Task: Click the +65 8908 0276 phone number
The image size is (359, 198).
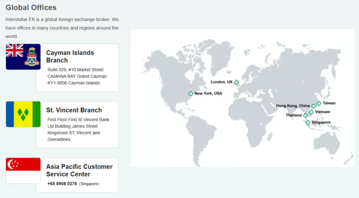Action: [62, 184]
